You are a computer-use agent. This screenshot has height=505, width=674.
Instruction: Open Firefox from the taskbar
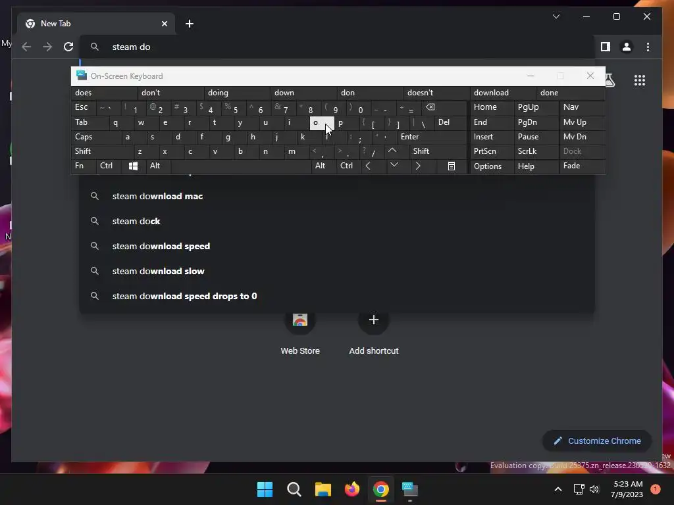pyautogui.click(x=352, y=489)
